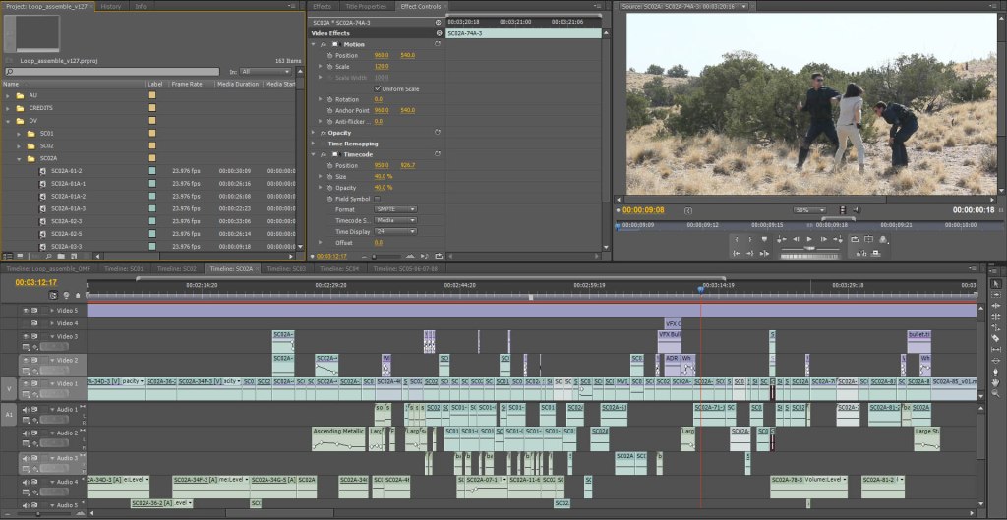The width and height of the screenshot is (1007, 520).
Task: Click the New Bin folder icon in Project panel
Action: coord(61,255)
